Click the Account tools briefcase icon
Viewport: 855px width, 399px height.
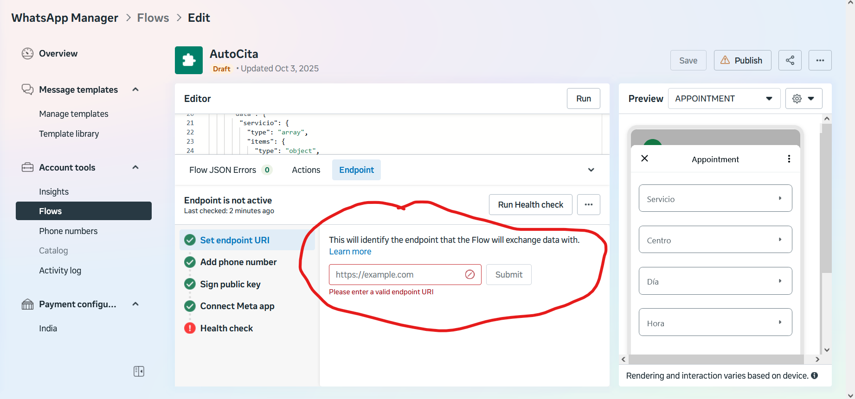click(27, 167)
